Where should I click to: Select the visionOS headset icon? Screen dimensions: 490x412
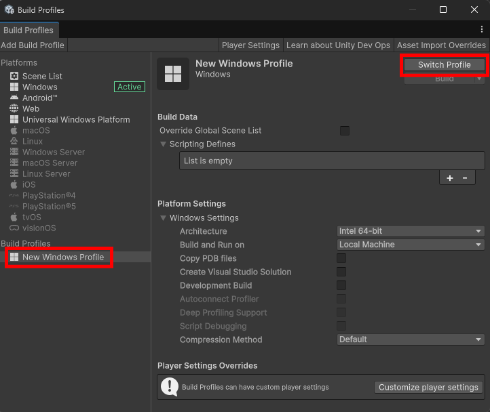(14, 228)
